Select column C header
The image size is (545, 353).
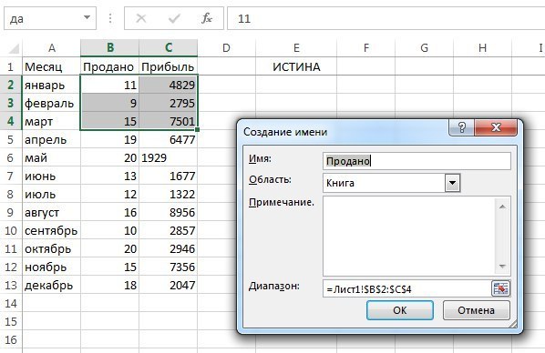pos(169,48)
